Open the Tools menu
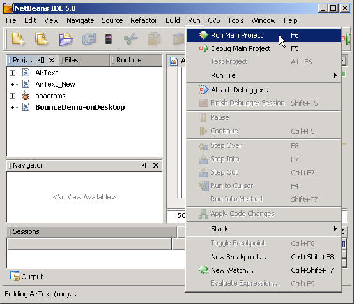 click(236, 20)
